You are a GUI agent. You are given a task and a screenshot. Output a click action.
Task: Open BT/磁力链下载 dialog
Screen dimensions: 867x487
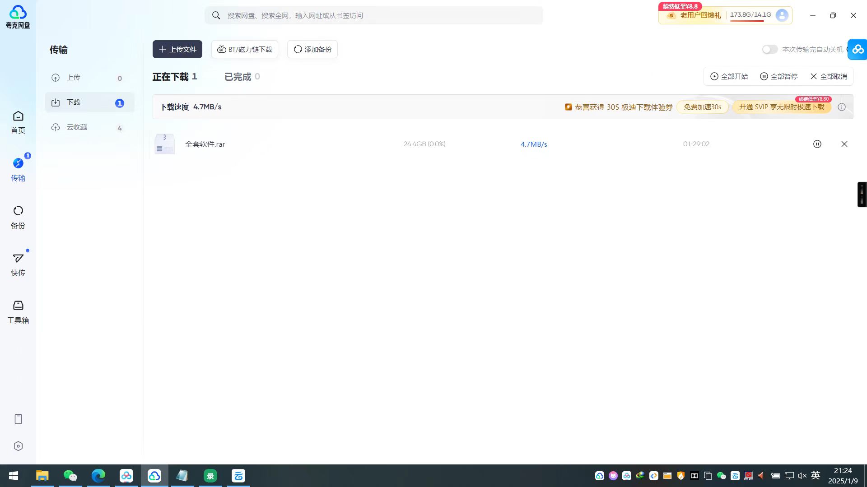tap(245, 49)
